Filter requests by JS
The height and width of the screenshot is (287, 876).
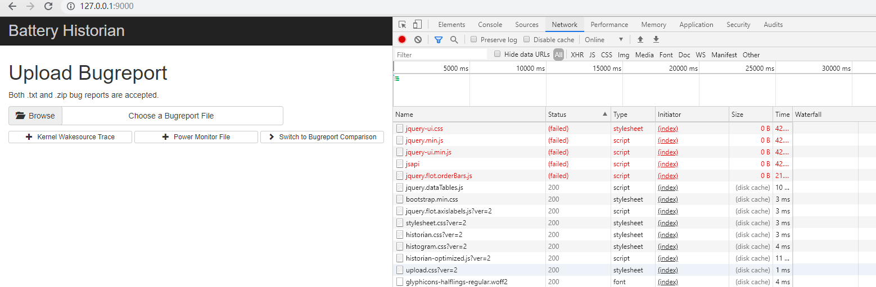[x=592, y=55]
